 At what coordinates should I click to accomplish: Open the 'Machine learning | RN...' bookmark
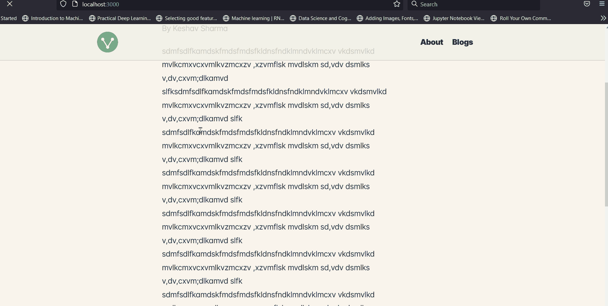[258, 18]
